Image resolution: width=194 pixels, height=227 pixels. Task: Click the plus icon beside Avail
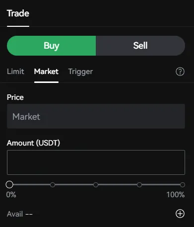point(180,214)
